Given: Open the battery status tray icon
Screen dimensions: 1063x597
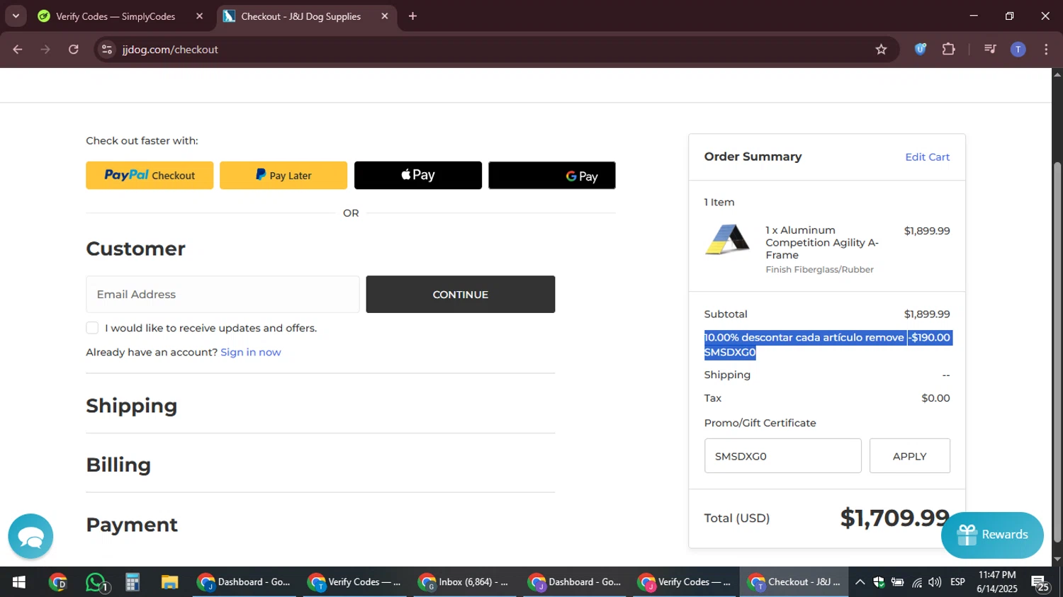Looking at the screenshot, I should pyautogui.click(x=897, y=582).
